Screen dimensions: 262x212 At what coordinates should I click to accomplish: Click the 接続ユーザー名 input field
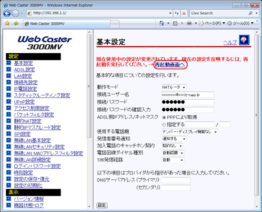pyautogui.click(x=188, y=95)
